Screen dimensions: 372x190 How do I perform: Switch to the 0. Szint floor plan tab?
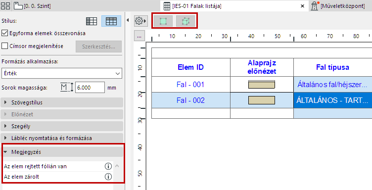point(32,6)
